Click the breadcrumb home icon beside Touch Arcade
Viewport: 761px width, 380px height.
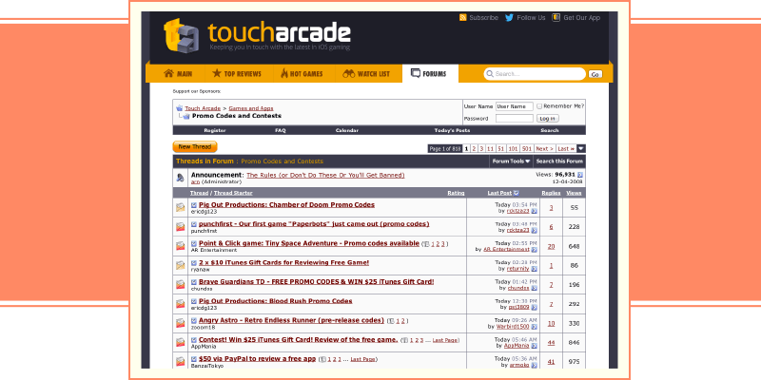tap(179, 108)
